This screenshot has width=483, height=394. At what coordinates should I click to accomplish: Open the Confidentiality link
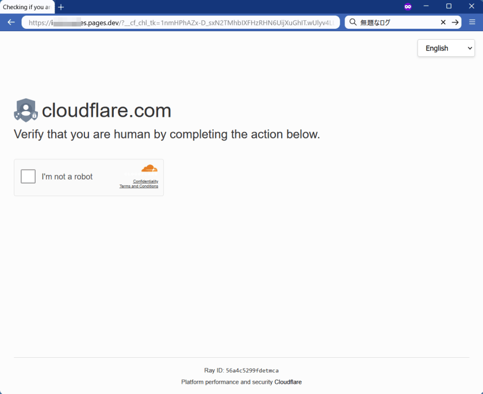tap(145, 181)
